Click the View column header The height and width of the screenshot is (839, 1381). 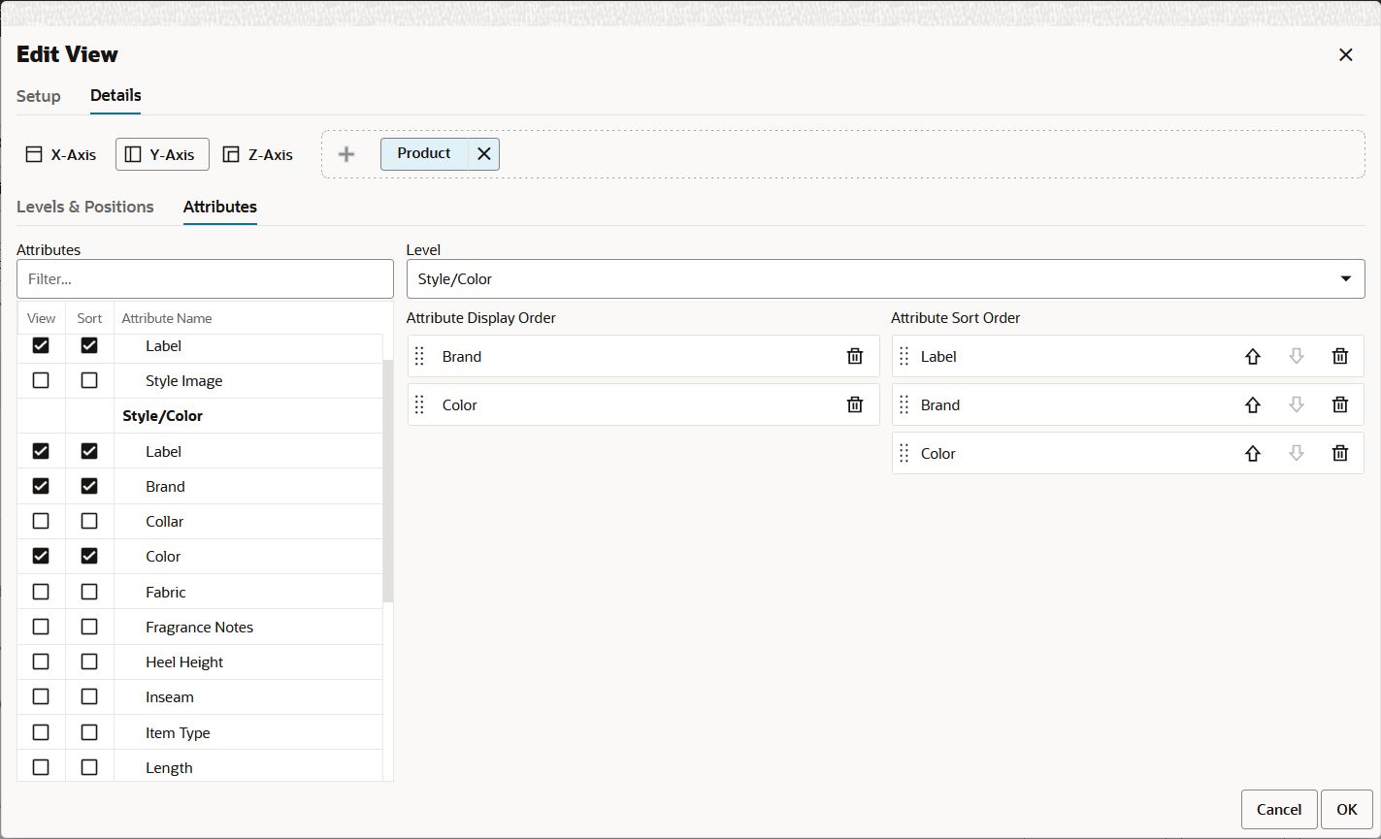point(42,318)
